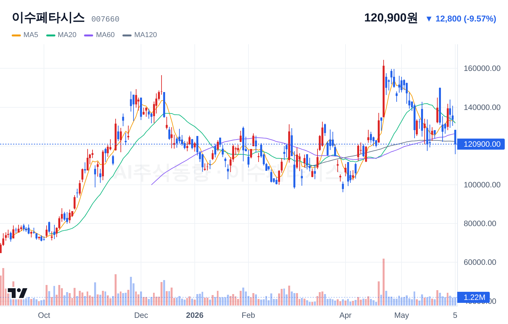Click the May label on the time axis
This screenshot has height=324, width=508.
(x=402, y=315)
